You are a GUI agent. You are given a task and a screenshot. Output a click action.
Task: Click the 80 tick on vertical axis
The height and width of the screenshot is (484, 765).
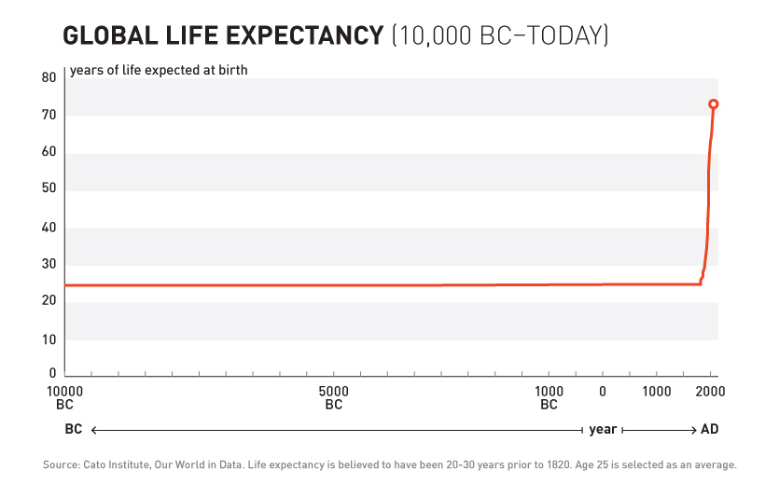(49, 78)
